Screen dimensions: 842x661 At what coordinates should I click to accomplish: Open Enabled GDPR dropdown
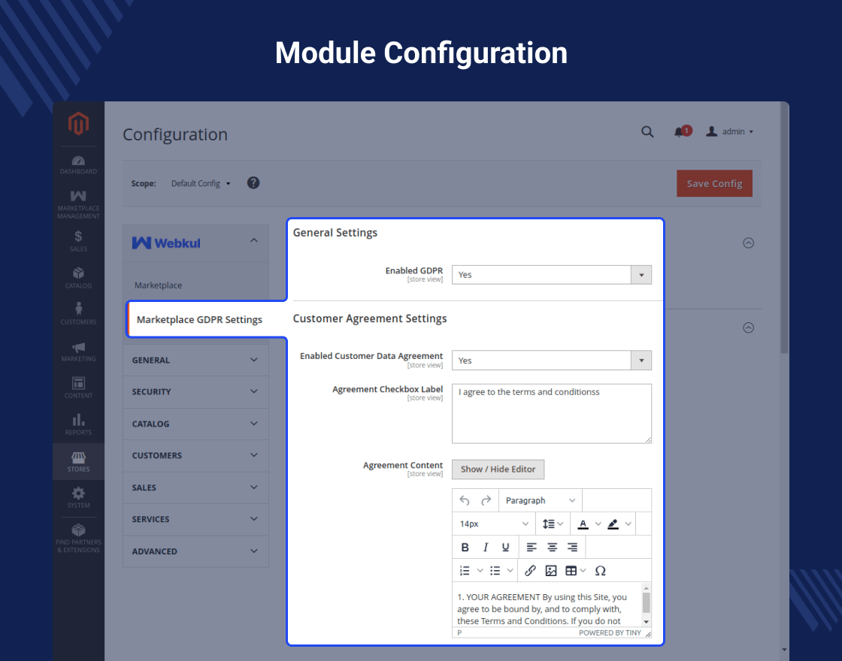click(552, 275)
